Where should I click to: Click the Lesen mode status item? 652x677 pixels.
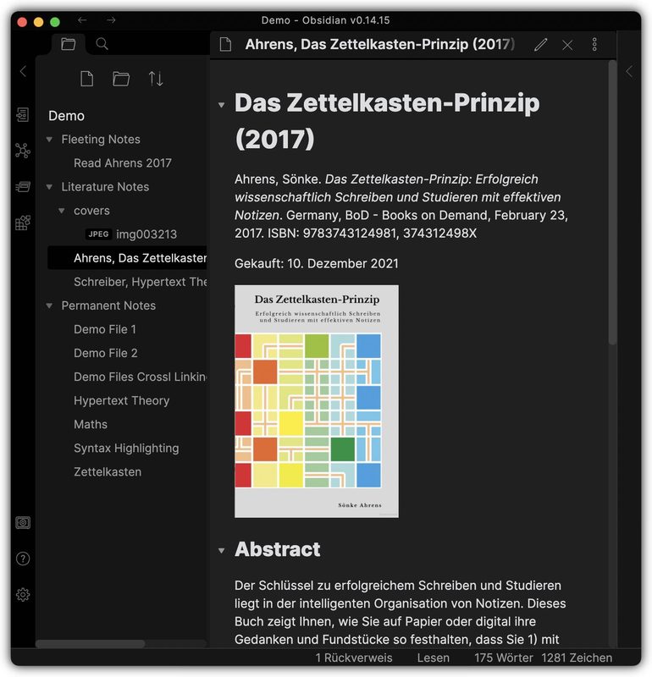click(x=434, y=658)
